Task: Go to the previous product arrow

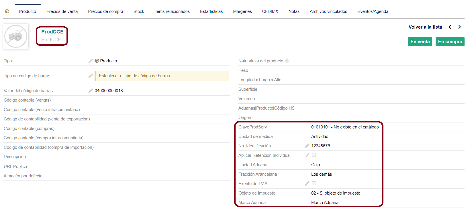Action: click(450, 27)
